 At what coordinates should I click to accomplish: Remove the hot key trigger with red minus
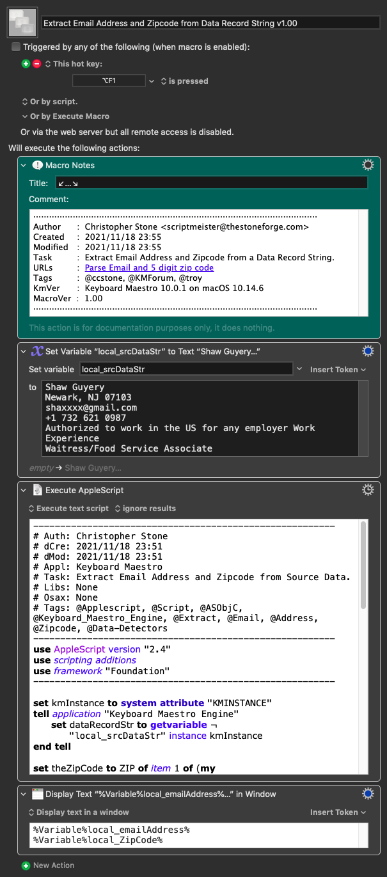36,64
